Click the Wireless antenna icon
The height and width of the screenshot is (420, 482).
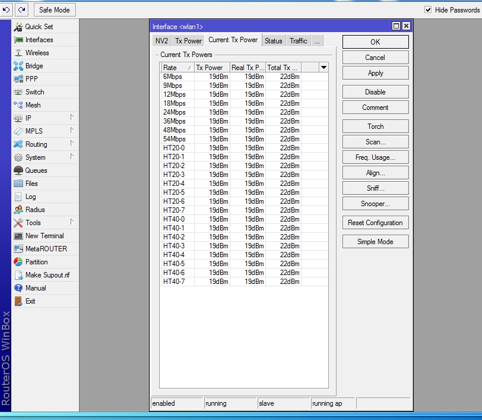(18, 53)
